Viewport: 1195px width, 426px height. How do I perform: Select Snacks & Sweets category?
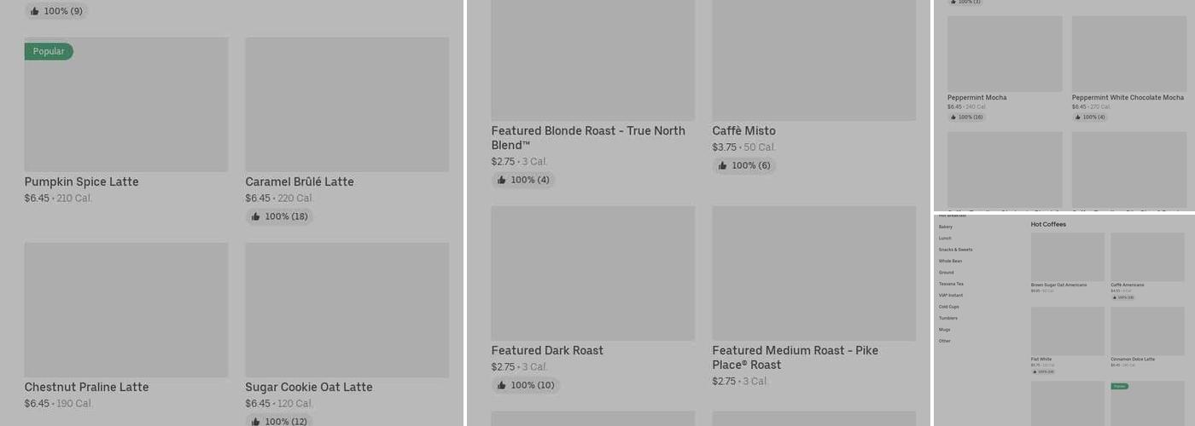(x=955, y=250)
